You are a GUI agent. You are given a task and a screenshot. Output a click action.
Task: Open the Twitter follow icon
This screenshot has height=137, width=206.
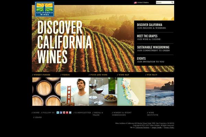click(x=58, y=113)
